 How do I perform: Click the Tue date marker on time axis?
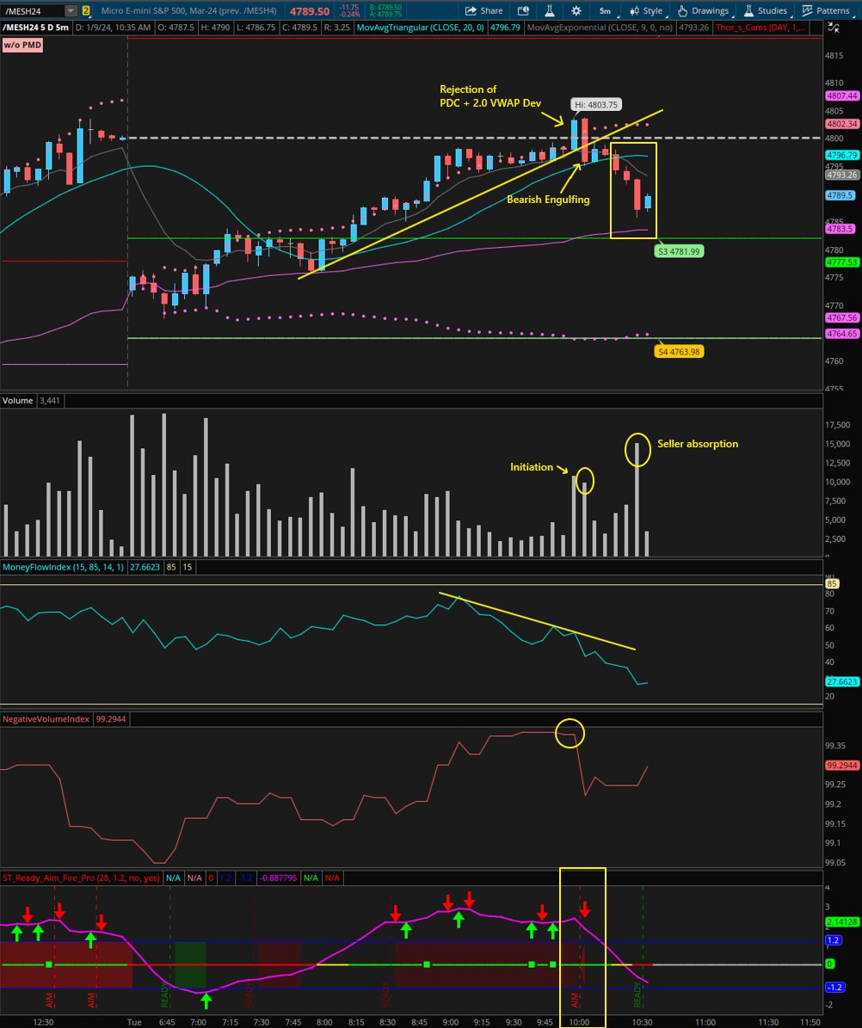point(134,1022)
